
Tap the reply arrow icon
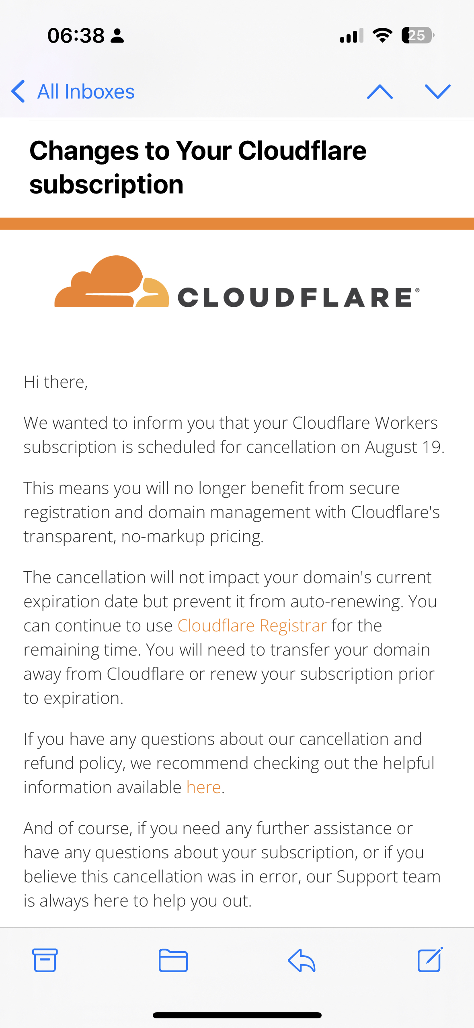pos(302,960)
